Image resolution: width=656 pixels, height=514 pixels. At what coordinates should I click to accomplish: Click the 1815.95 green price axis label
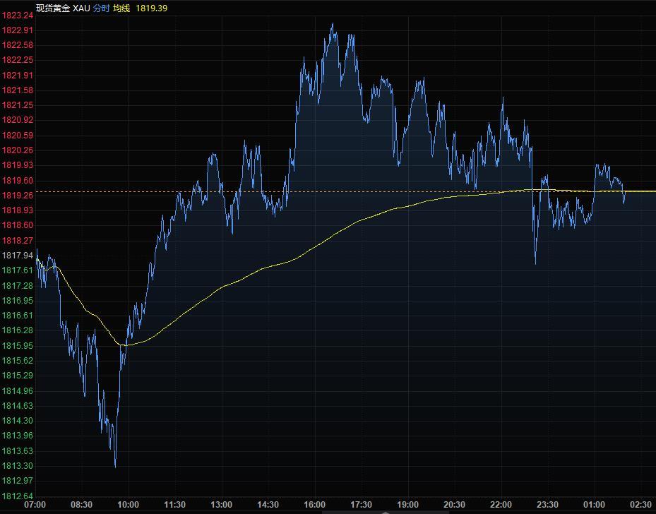(x=17, y=346)
